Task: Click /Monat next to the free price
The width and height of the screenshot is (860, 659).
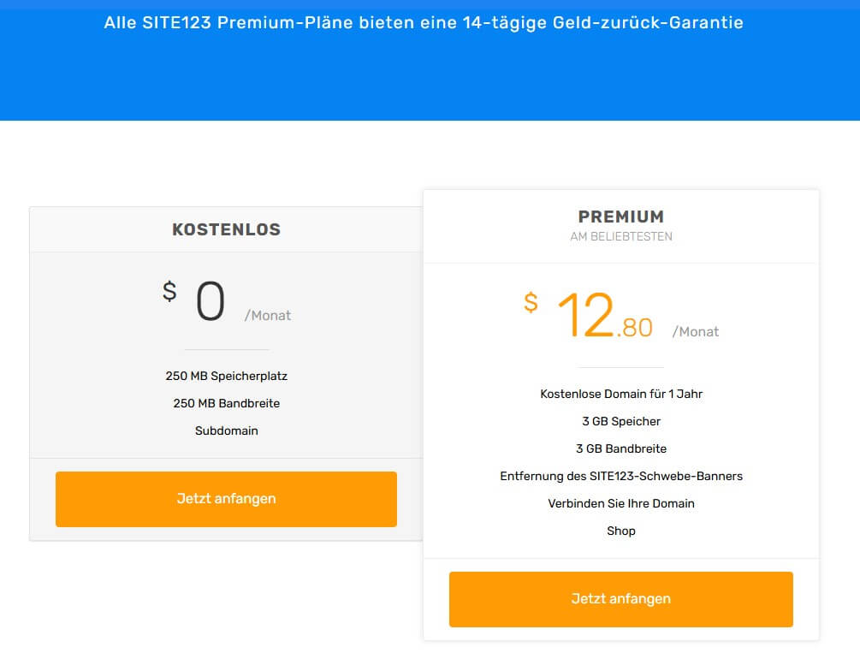Action: click(x=268, y=316)
